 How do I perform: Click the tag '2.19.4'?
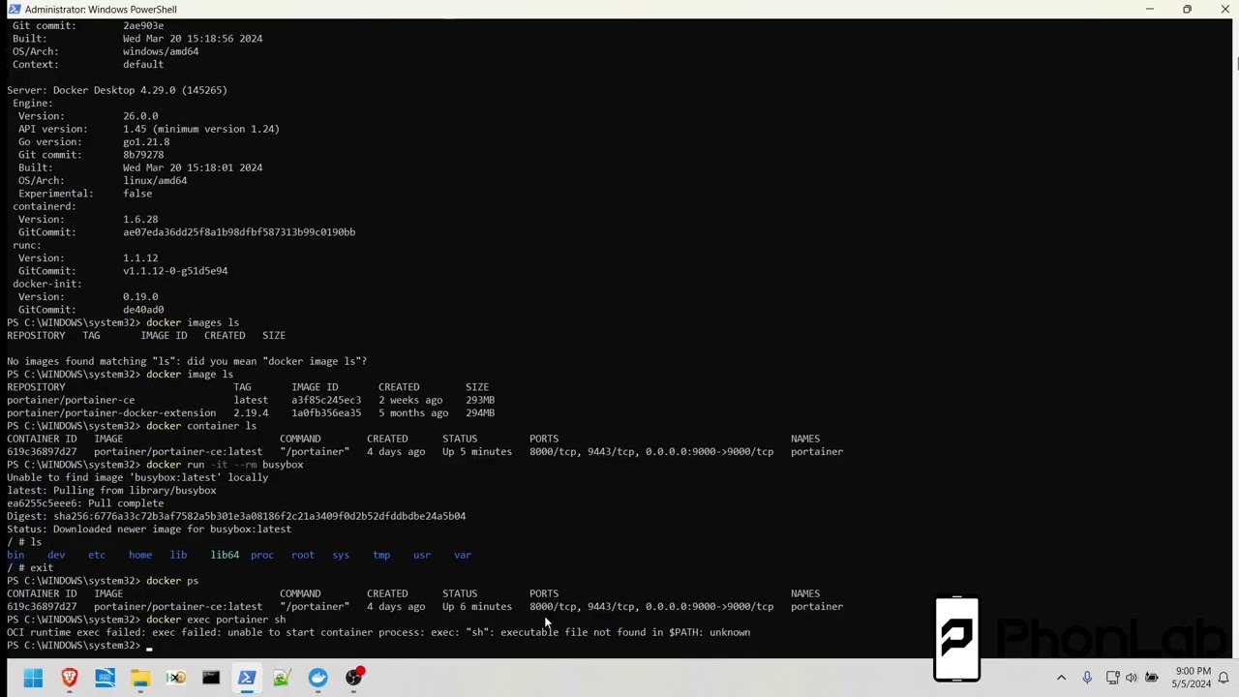[x=251, y=412]
